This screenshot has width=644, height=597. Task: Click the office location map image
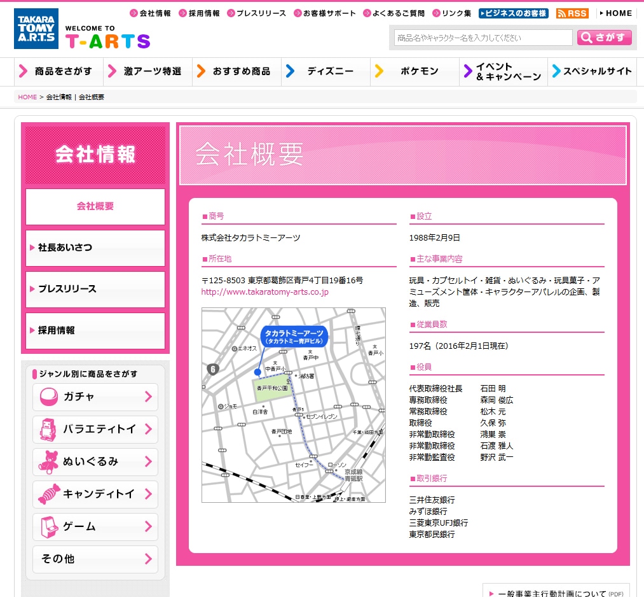point(293,405)
